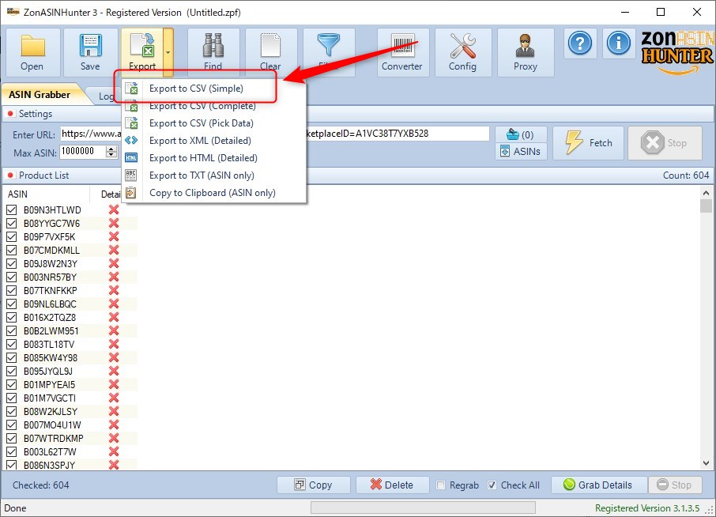Click the ASINs button
The height and width of the screenshot is (517, 716).
point(521,151)
